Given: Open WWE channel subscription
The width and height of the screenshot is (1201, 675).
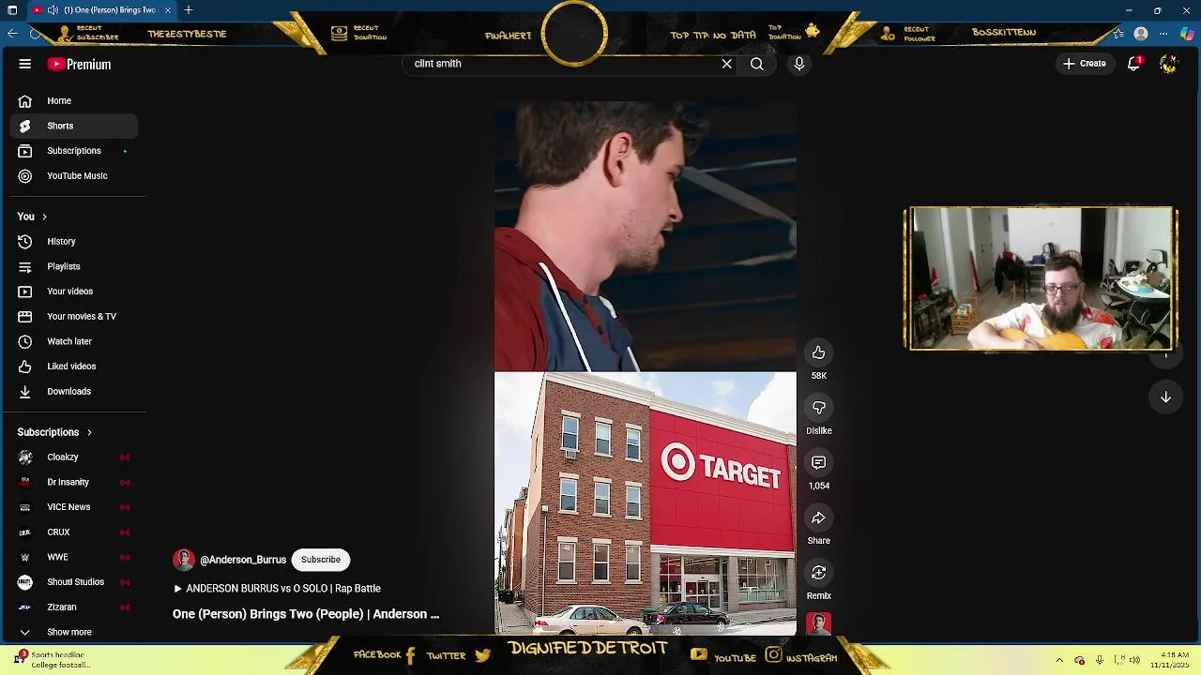Looking at the screenshot, I should point(74,557).
